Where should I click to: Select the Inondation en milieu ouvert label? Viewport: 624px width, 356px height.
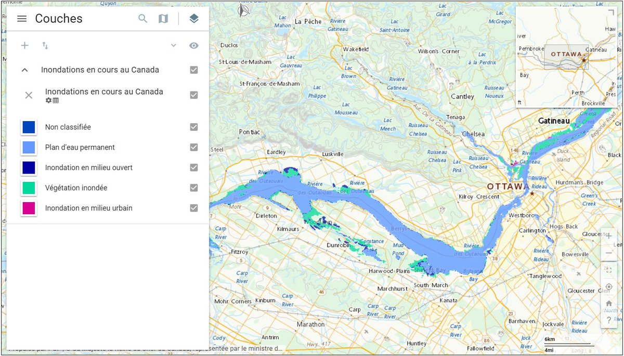(89, 167)
